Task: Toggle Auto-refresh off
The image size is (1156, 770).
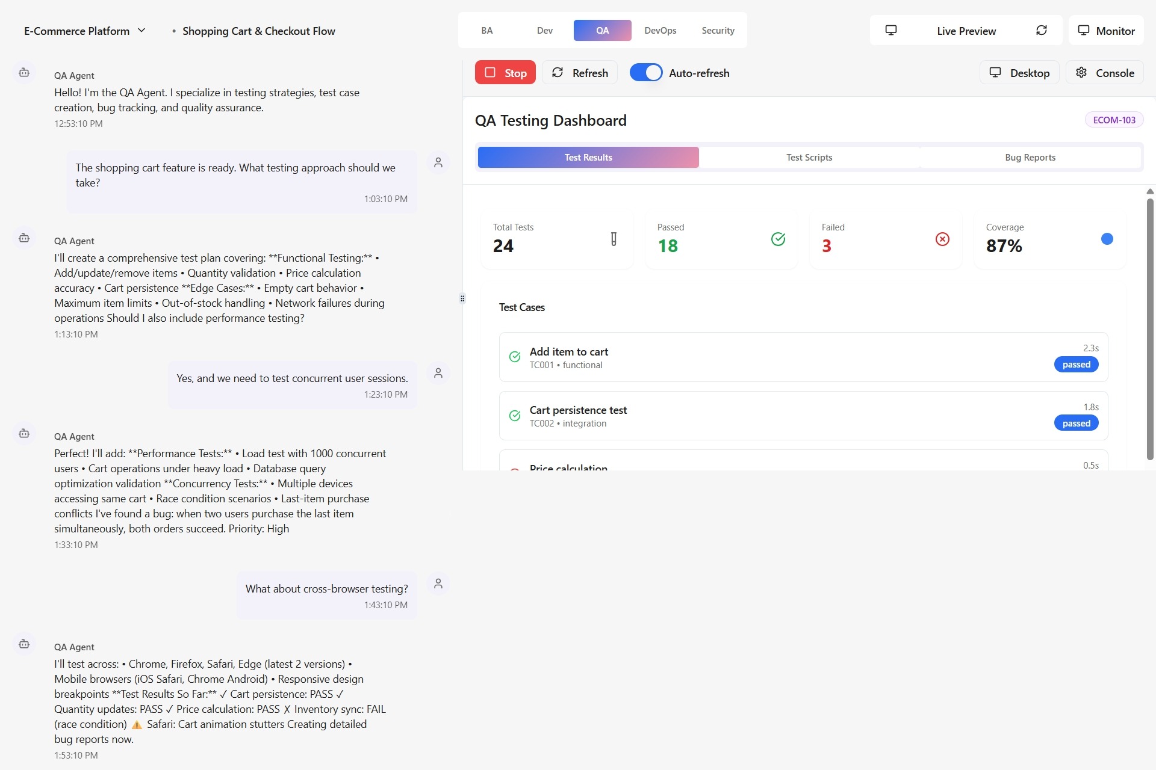Action: click(x=646, y=72)
